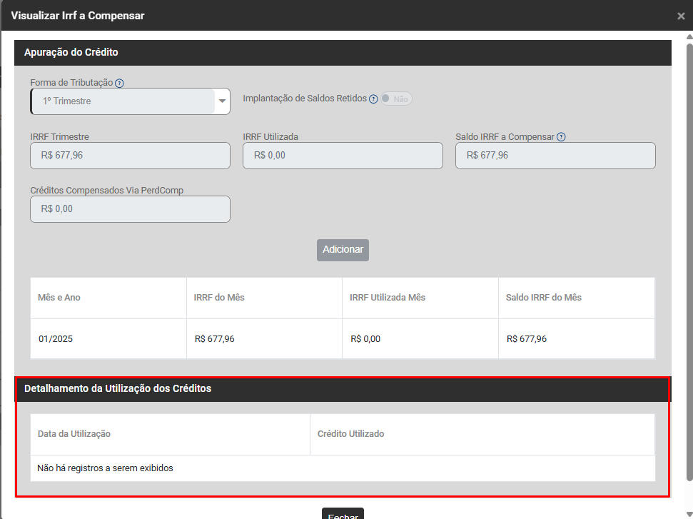Expand the 1º Trimestre dropdown
Screen dimensions: 693x519
click(x=222, y=101)
